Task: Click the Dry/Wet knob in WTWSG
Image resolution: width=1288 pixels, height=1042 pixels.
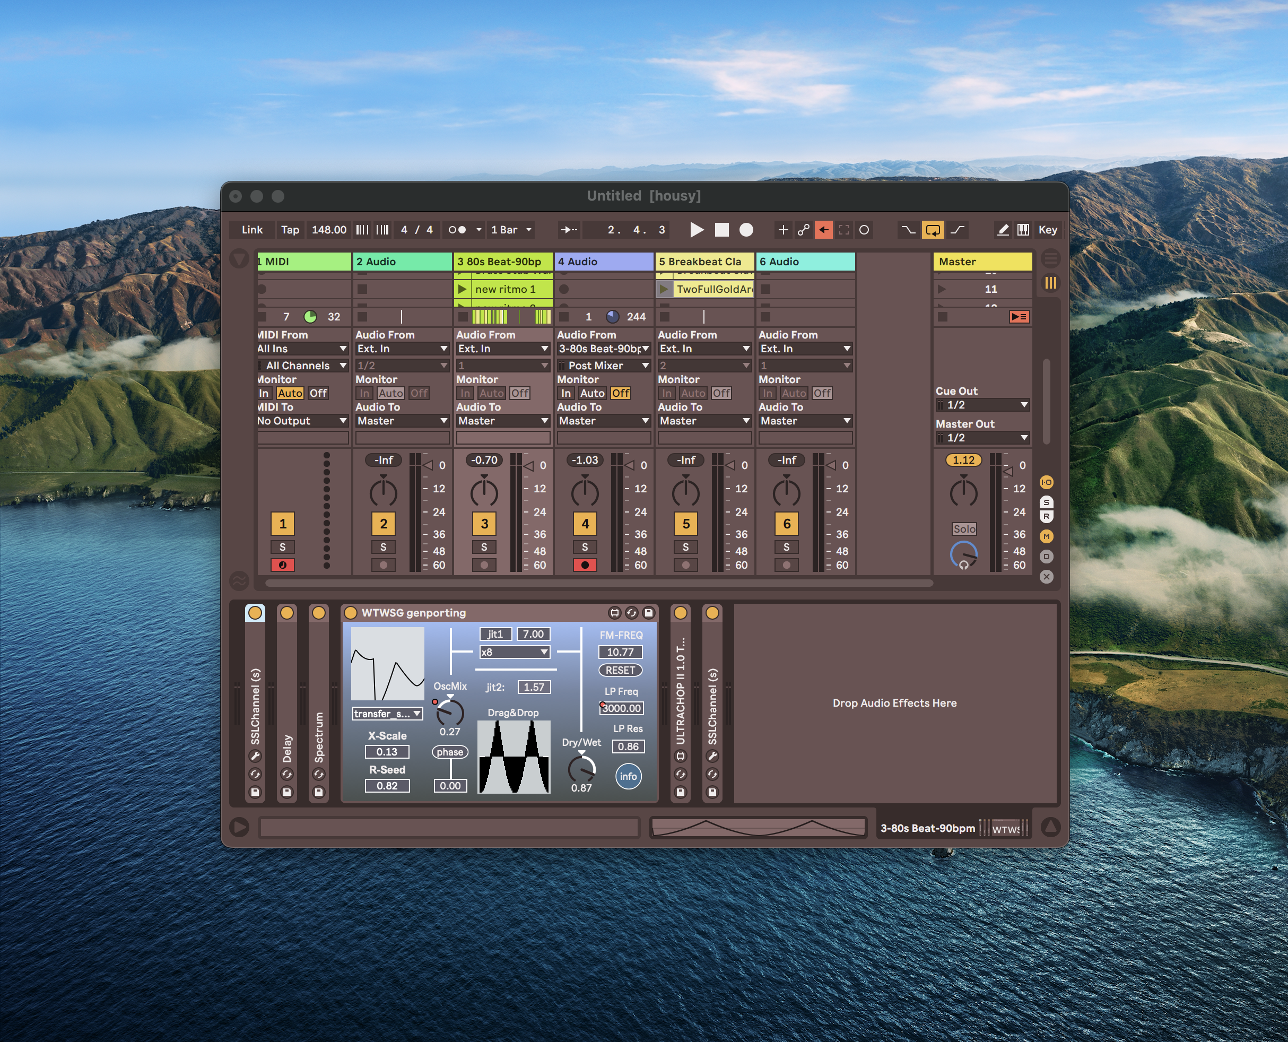Action: pos(581,768)
